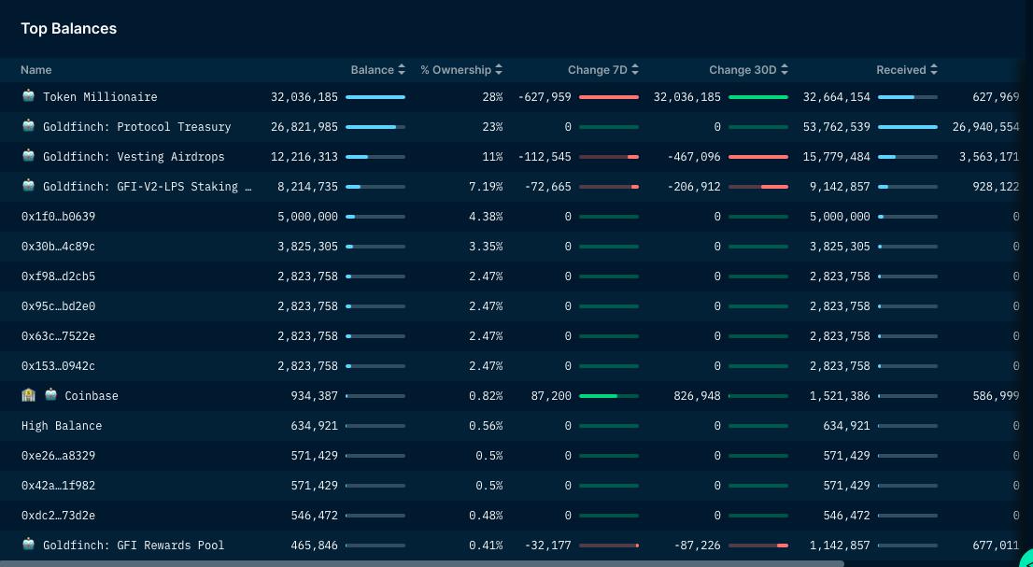Open address 0x95c…bd2e0
Viewport: 1033px width, 567px height.
coord(58,306)
